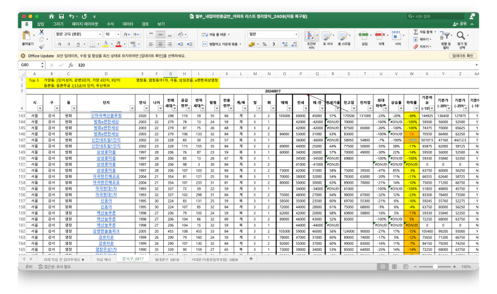Click the Name Box showing G80
This screenshot has height=294, width=497.
point(31,65)
